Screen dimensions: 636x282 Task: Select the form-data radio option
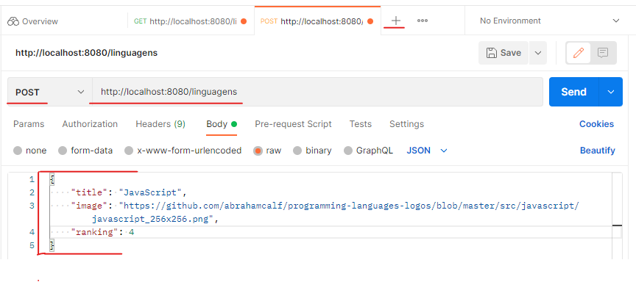[63, 151]
